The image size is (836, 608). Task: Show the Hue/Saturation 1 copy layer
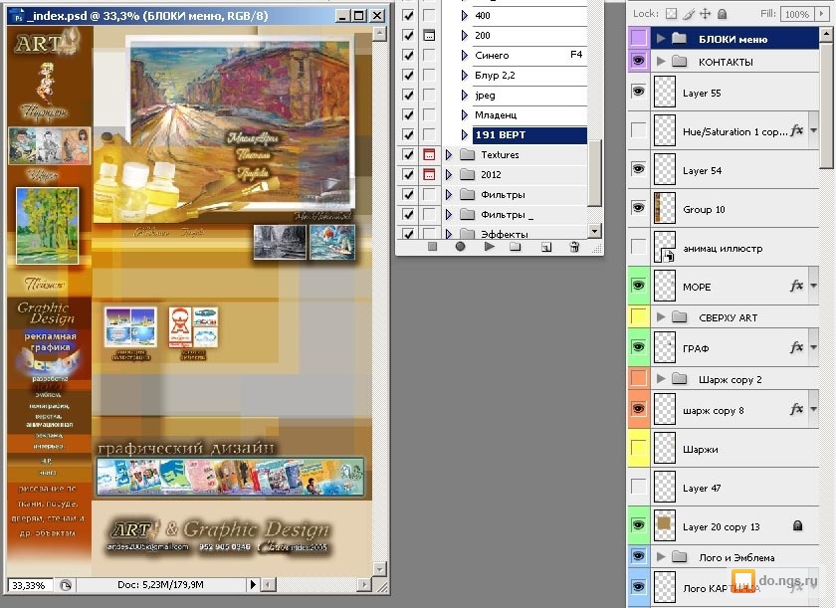[x=638, y=130]
